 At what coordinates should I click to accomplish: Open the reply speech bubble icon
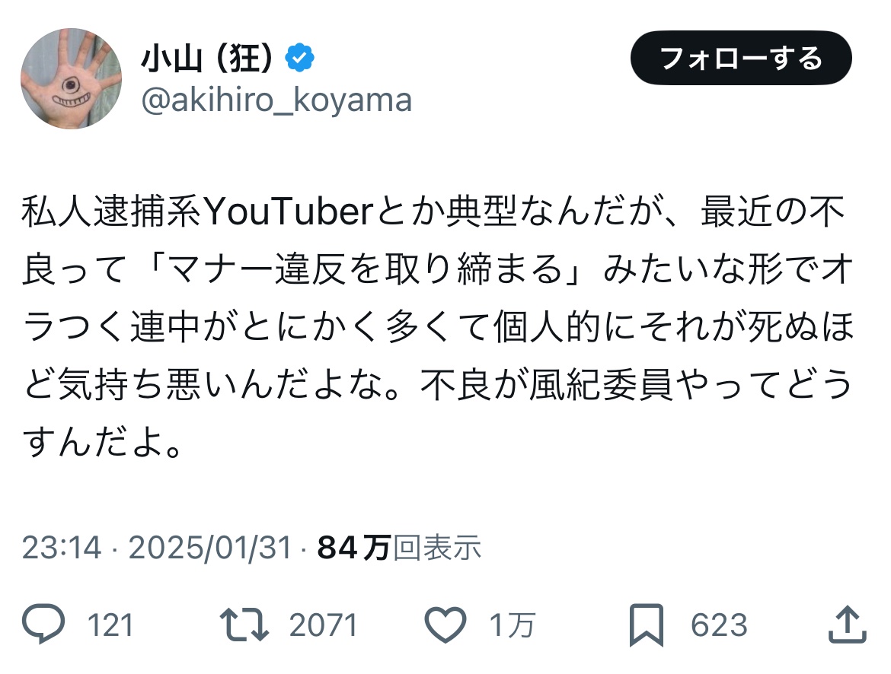[x=43, y=624]
